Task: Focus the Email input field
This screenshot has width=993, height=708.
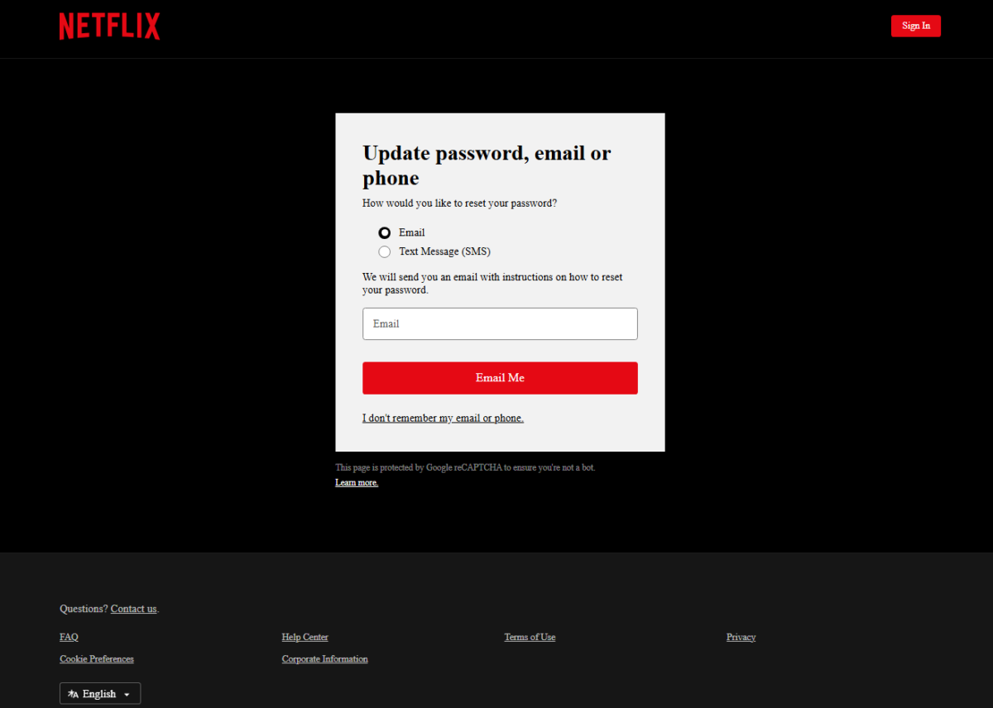Action: pyautogui.click(x=500, y=324)
